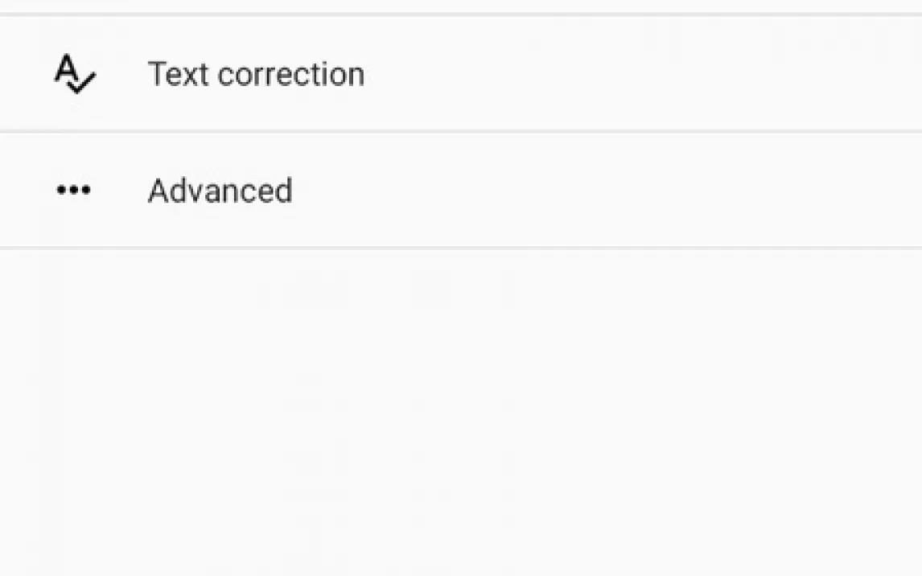The image size is (922, 576).
Task: Open Text correction via its icon
Action: [x=74, y=75]
